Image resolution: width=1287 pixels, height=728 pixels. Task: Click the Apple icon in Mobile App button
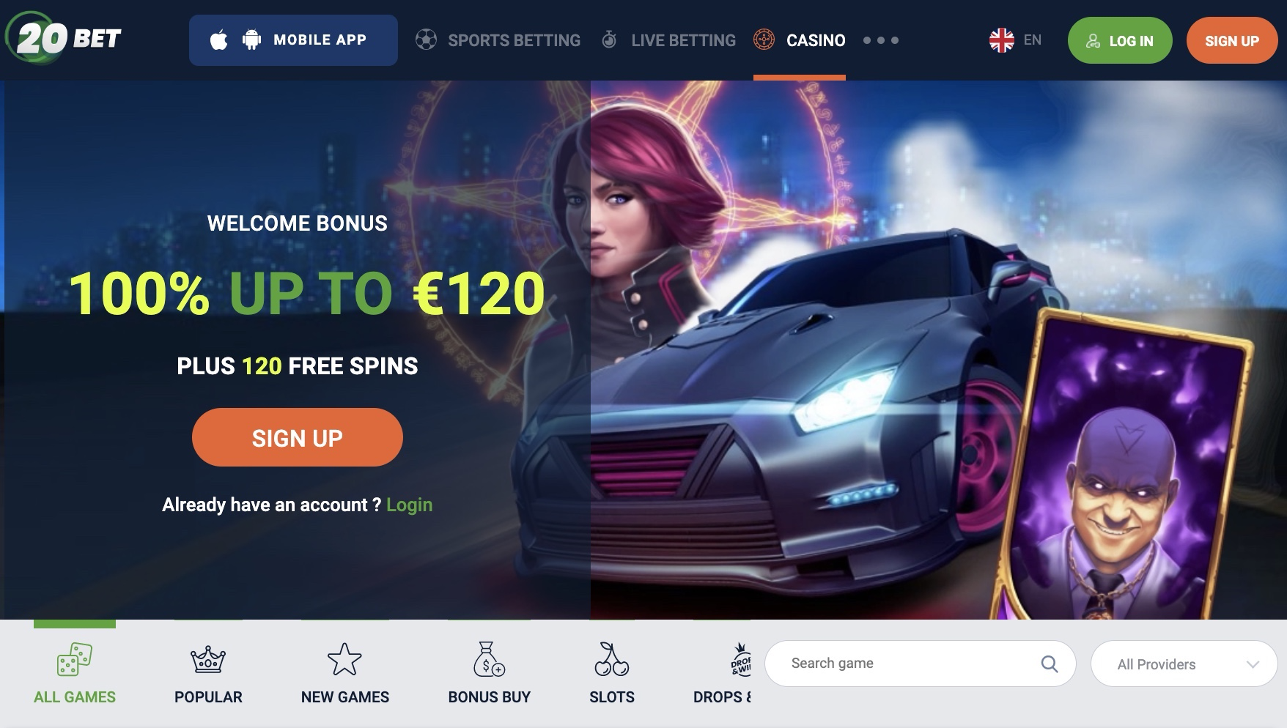(218, 40)
